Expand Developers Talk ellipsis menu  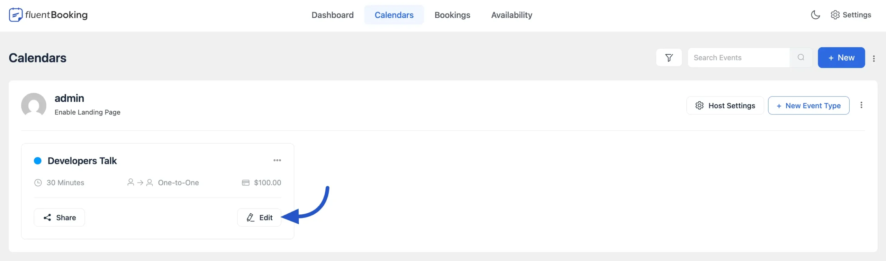[277, 160]
